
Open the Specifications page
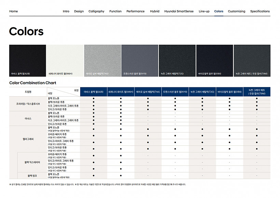point(260,11)
